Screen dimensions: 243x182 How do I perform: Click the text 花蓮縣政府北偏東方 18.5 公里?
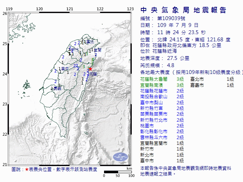[187, 45]
